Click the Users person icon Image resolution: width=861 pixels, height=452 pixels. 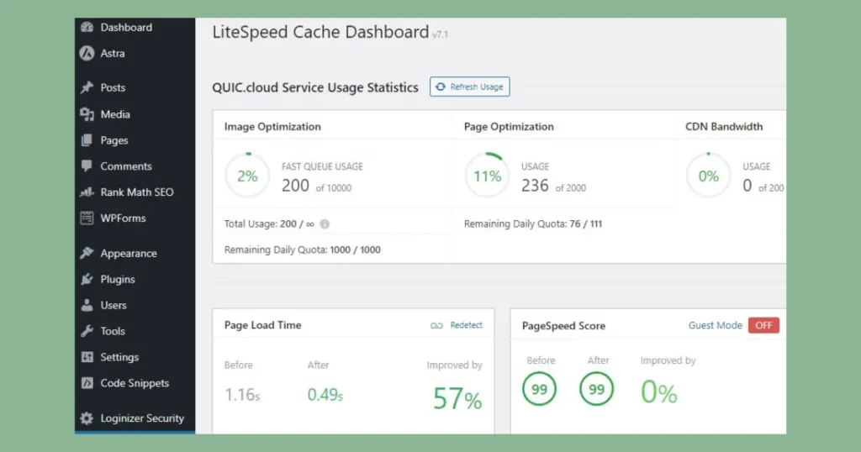[x=87, y=305]
